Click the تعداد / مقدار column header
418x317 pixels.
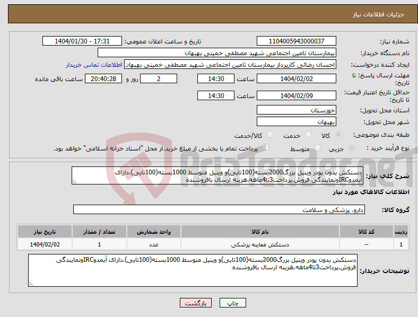pos(99,232)
